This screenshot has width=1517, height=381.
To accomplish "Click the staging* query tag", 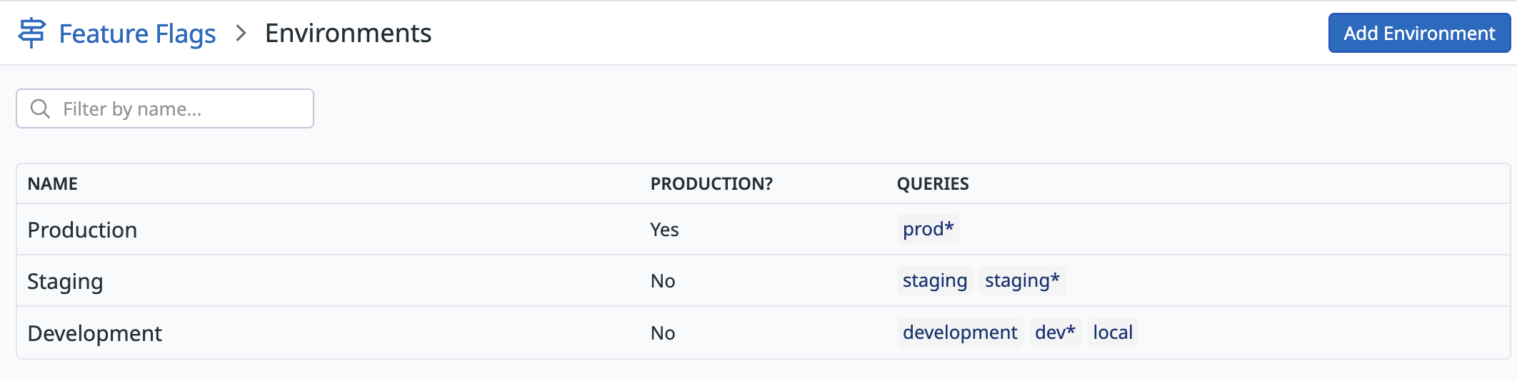I will 1022,280.
